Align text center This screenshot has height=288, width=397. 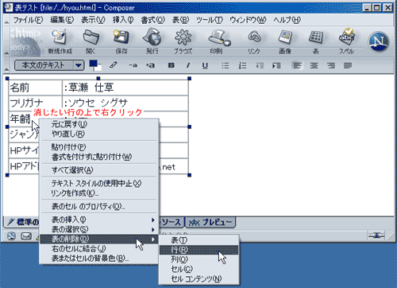tap(314, 65)
